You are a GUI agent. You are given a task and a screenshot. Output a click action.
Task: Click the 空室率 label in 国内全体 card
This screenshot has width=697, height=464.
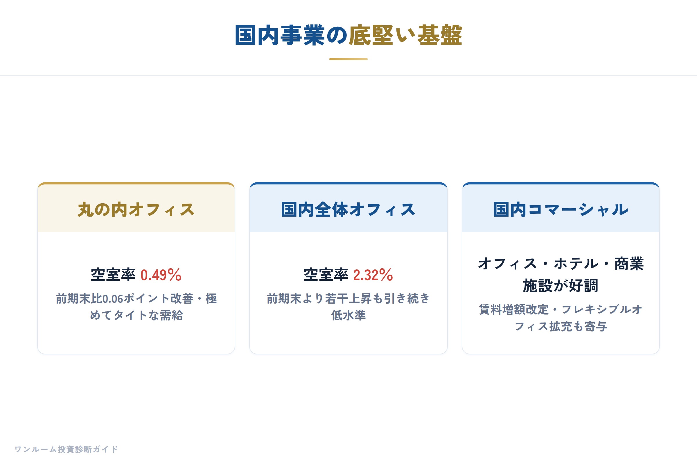[x=326, y=275]
